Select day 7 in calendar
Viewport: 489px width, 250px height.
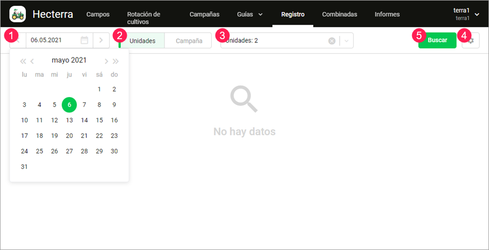[x=84, y=105]
